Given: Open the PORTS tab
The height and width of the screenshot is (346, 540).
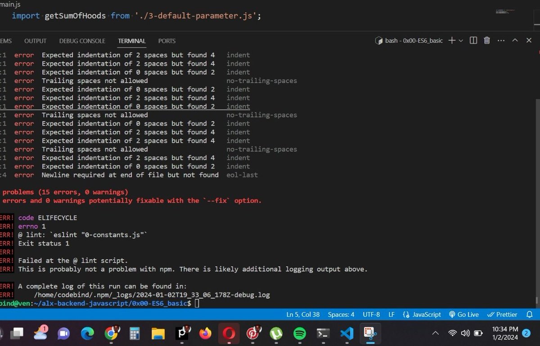Looking at the screenshot, I should (167, 41).
